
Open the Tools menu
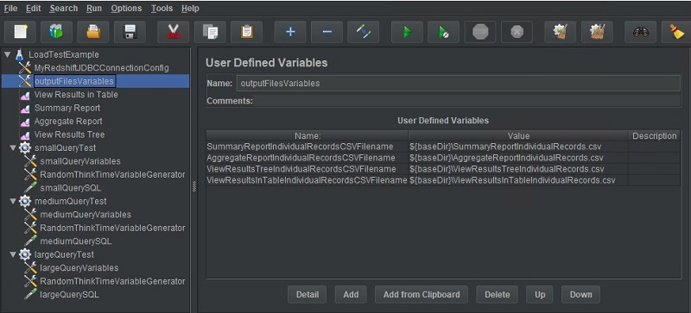coord(162,9)
